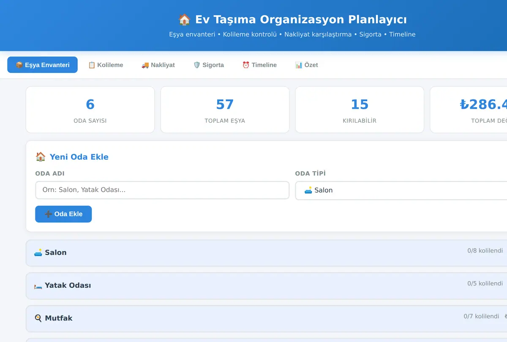Viewport: 507px width, 342px height.
Task: Click the Oda Adı text field
Action: [x=162, y=190]
